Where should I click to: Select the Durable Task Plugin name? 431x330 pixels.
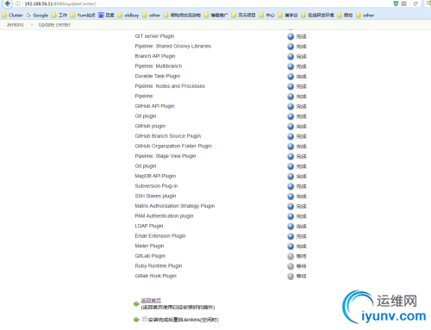coord(158,76)
